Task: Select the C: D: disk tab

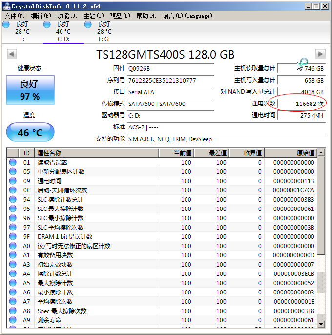Action: 63,32
